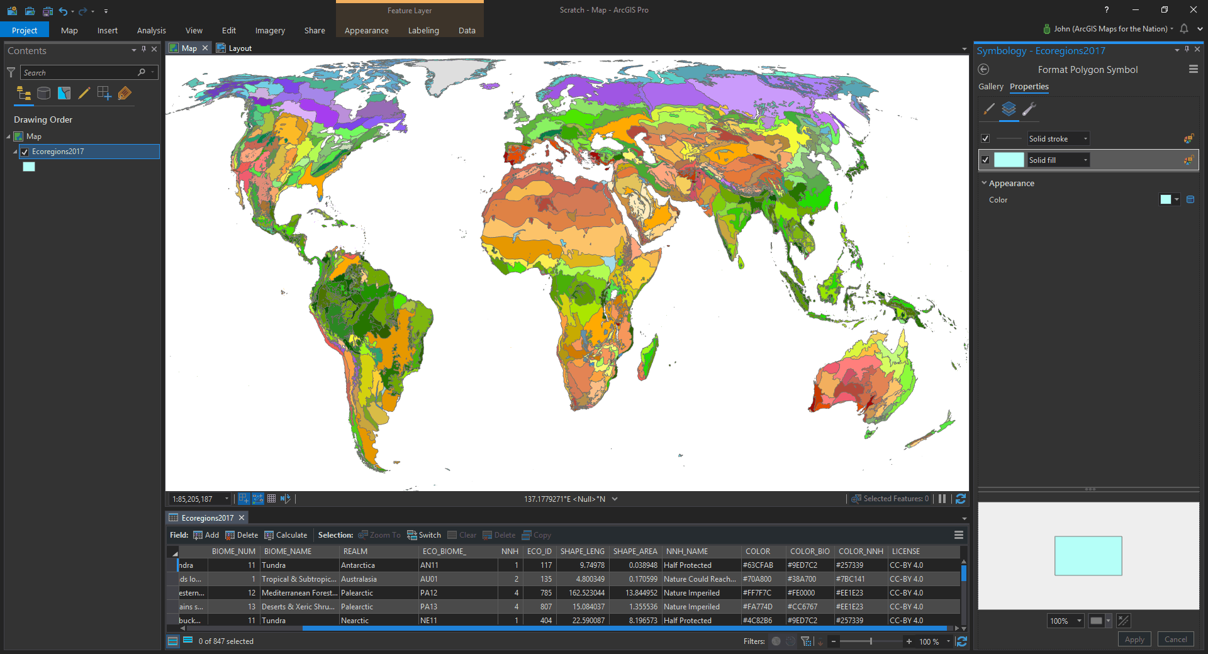Uncheck the Solid stroke layer checkbox

(x=985, y=139)
